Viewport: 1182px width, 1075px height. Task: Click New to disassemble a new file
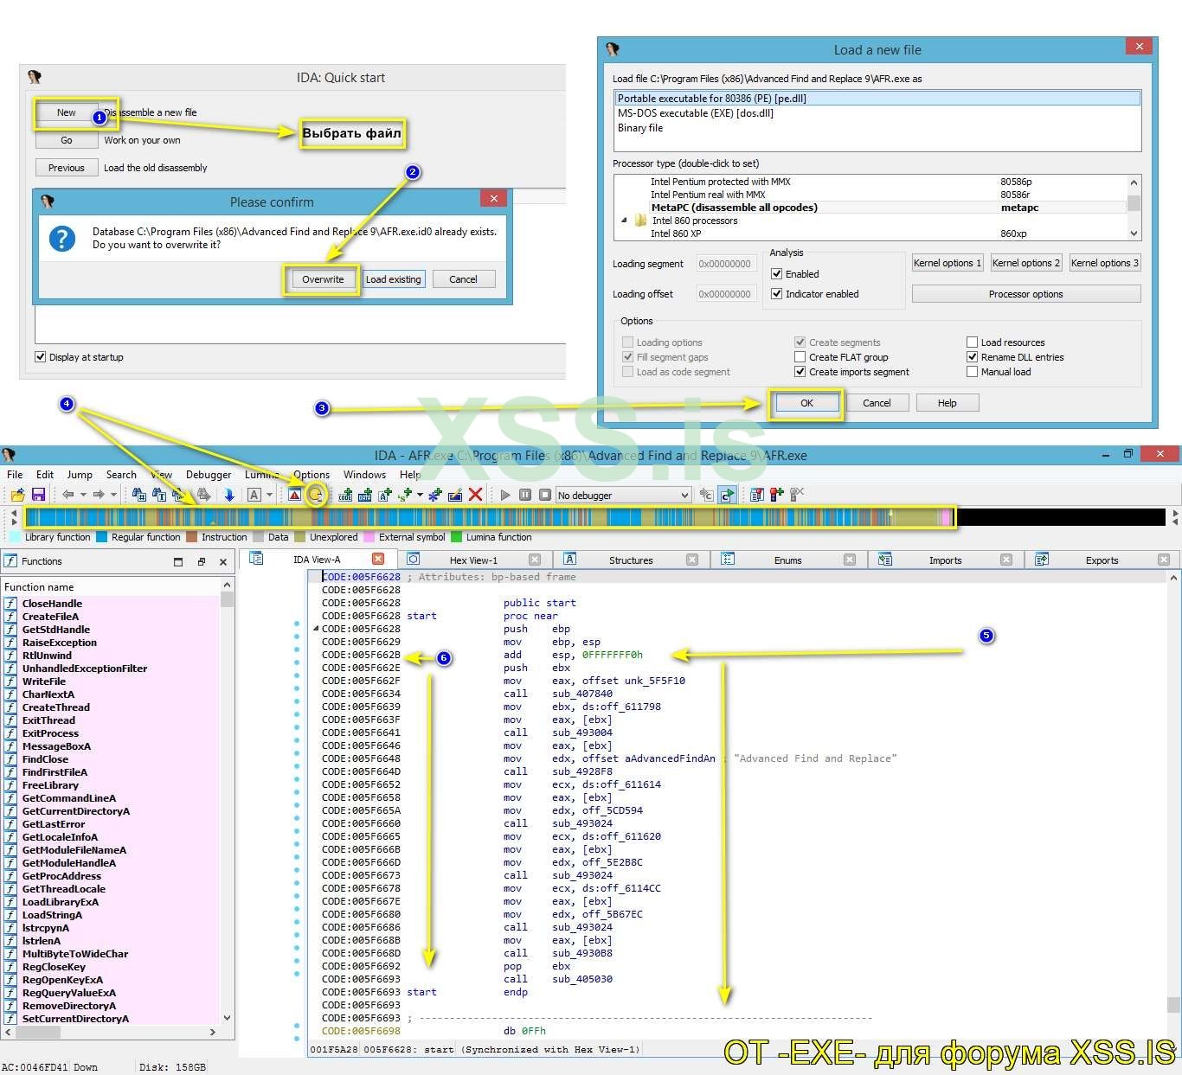point(67,112)
